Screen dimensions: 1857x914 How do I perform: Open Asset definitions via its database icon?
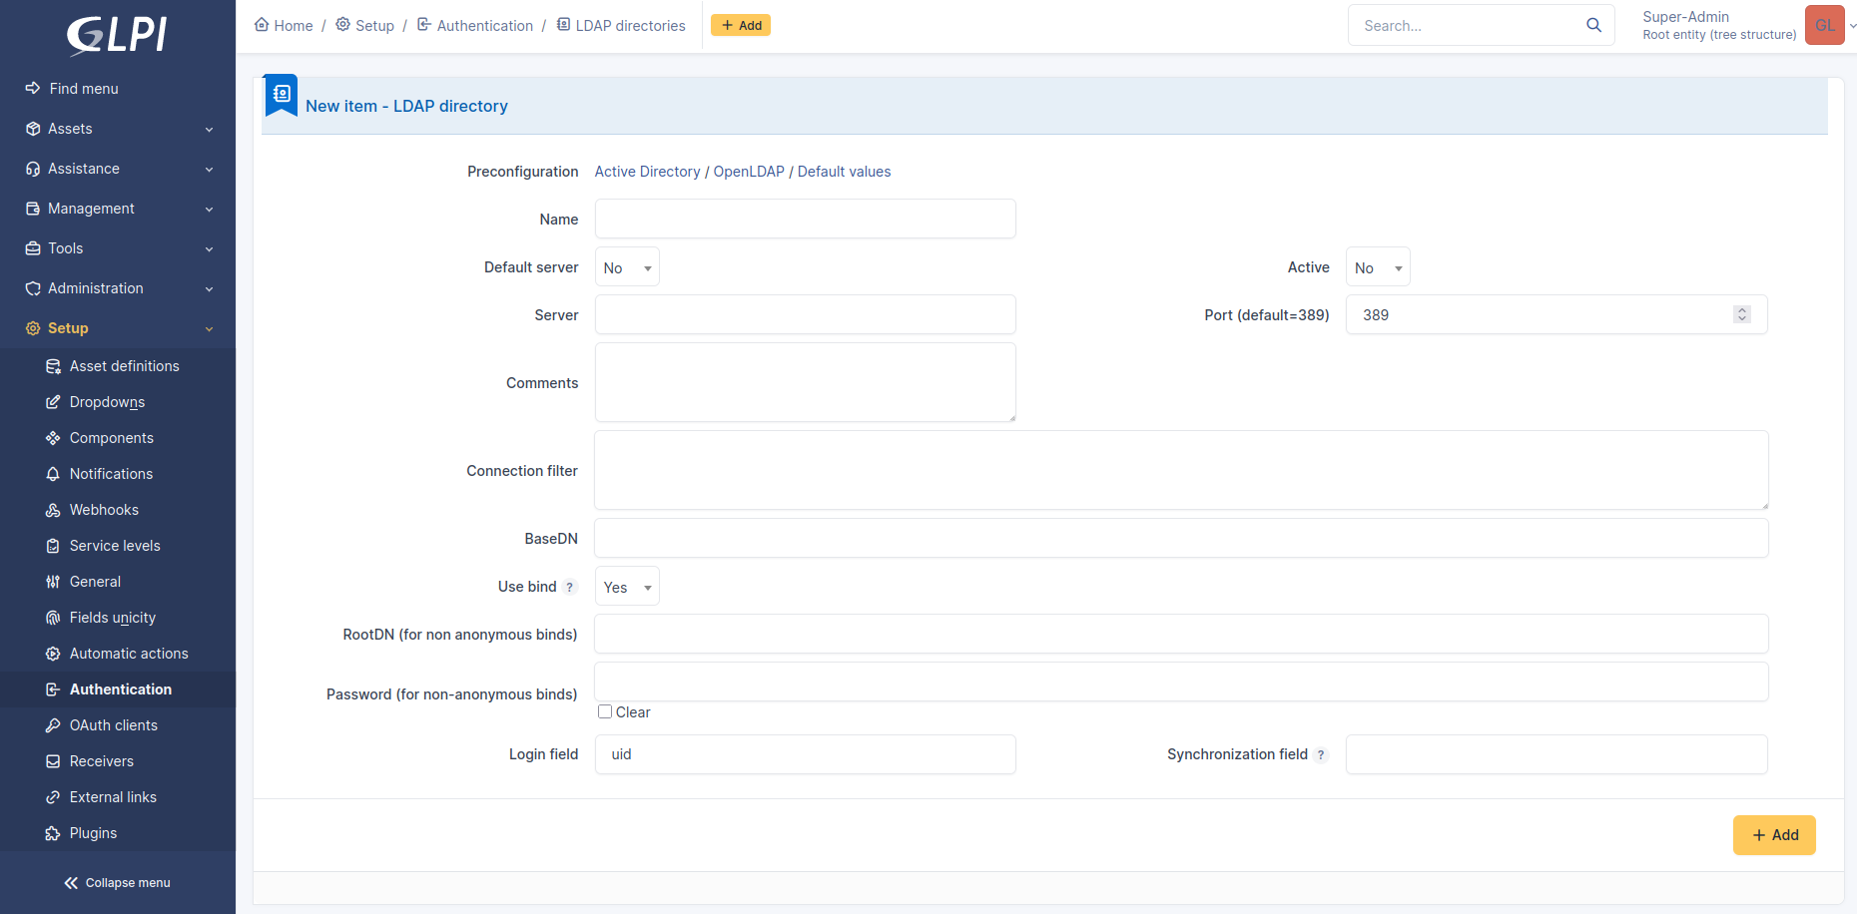[x=53, y=366]
